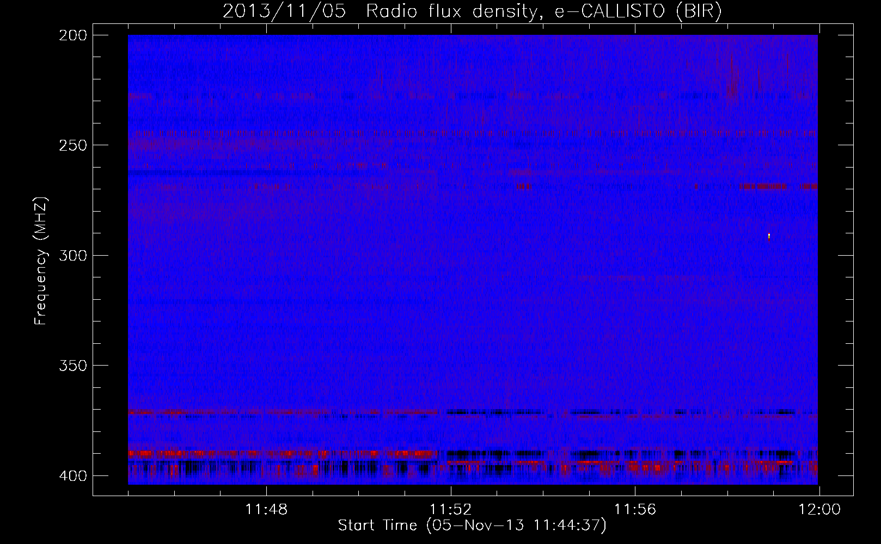Image resolution: width=881 pixels, height=544 pixels.
Task: Click the 11:48 time tick label
Action: [x=266, y=510]
